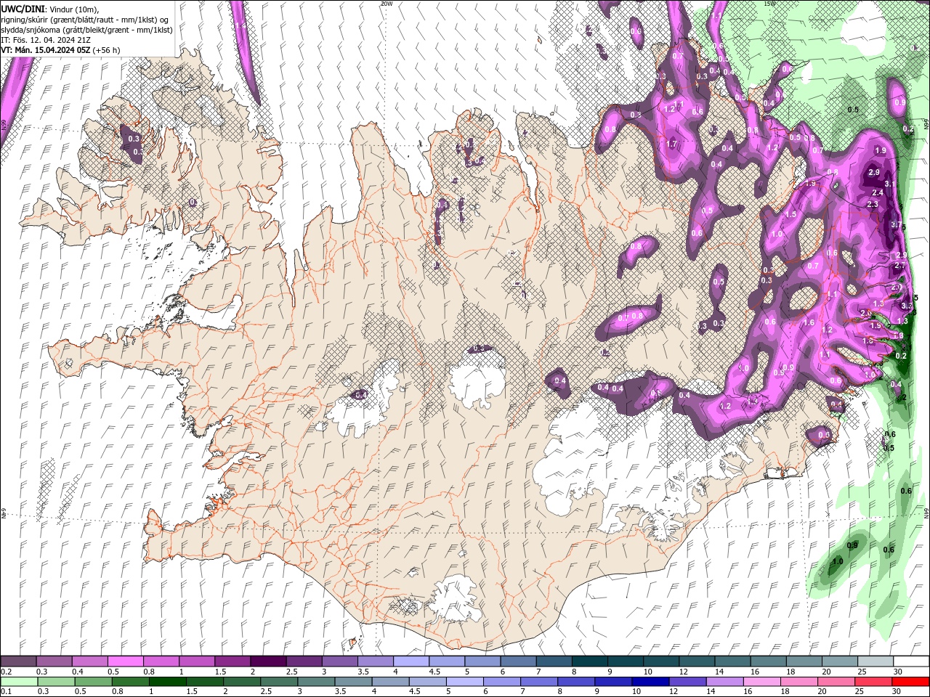Click the dark purple top-row swatch between 2 and 2.5
930x697 pixels.
tap(268, 661)
